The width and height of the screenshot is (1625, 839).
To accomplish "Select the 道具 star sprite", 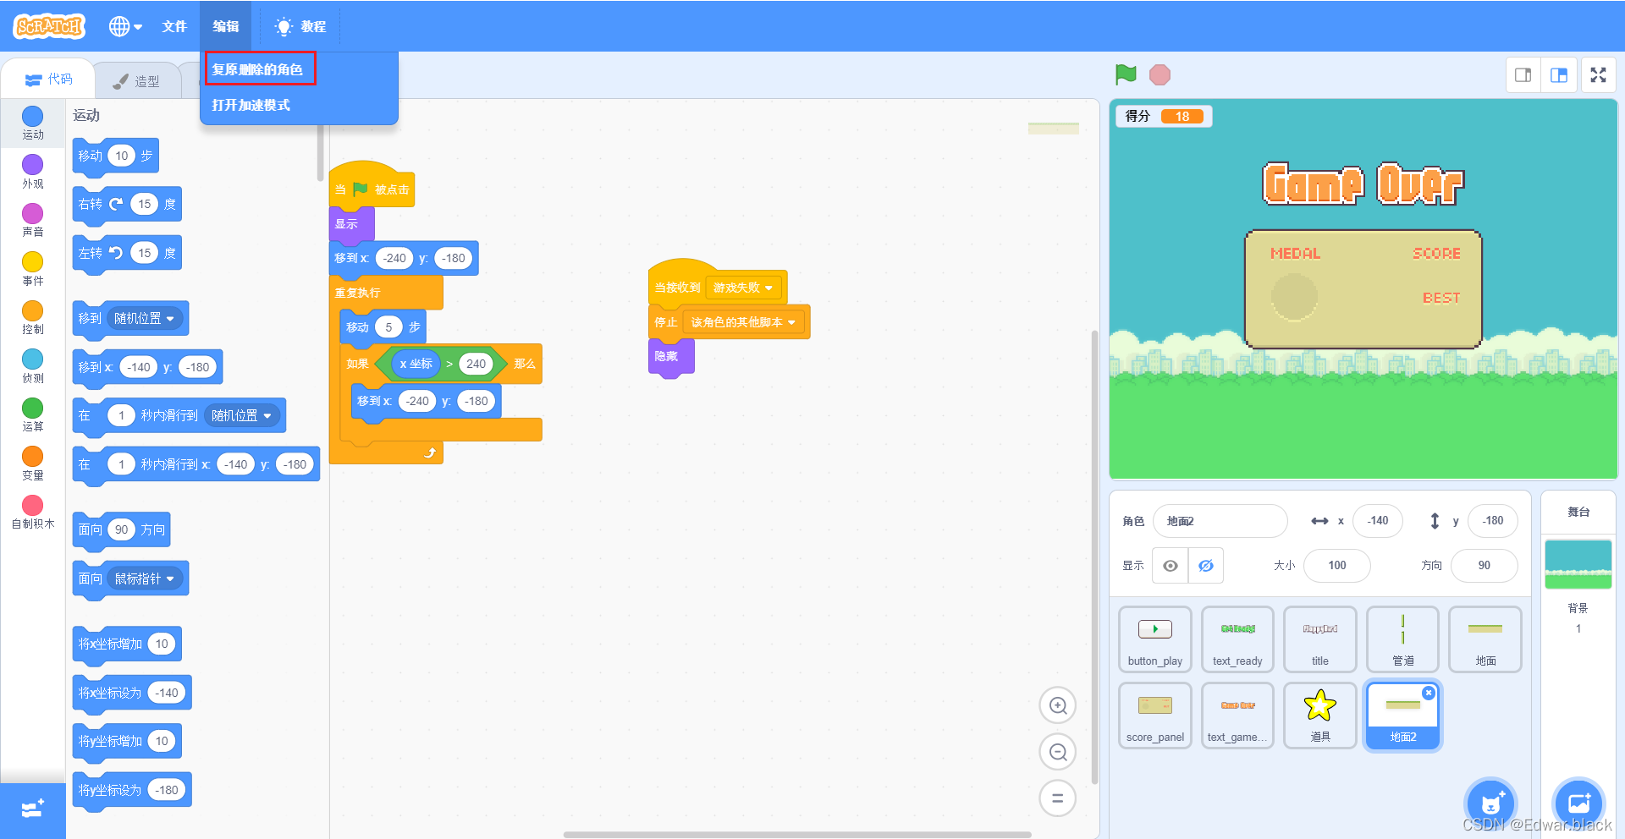I will pyautogui.click(x=1320, y=716).
